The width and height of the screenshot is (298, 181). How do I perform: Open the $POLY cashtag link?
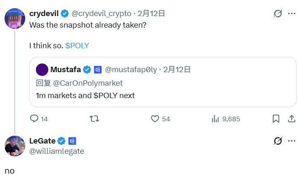pos(77,46)
